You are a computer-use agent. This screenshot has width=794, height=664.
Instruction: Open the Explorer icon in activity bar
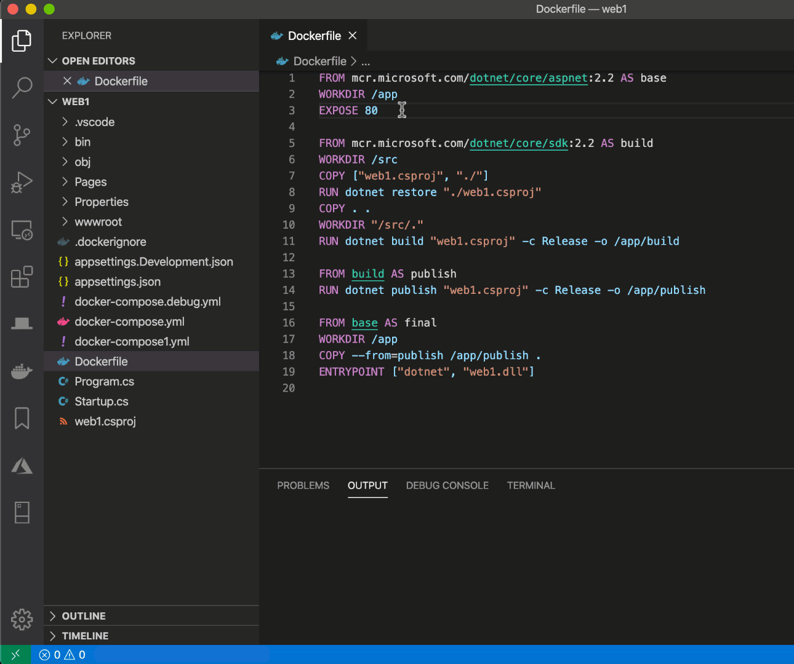22,41
